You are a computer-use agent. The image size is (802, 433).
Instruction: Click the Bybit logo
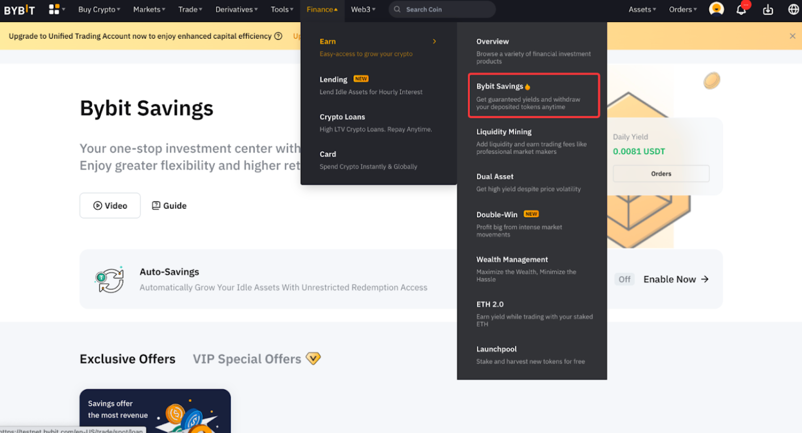(x=20, y=10)
